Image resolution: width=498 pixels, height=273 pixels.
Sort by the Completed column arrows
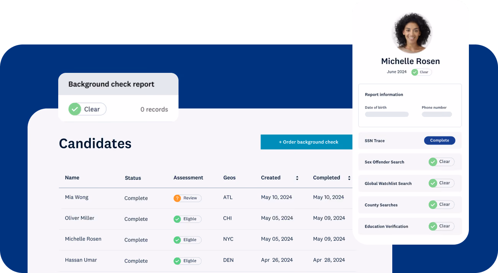point(349,178)
